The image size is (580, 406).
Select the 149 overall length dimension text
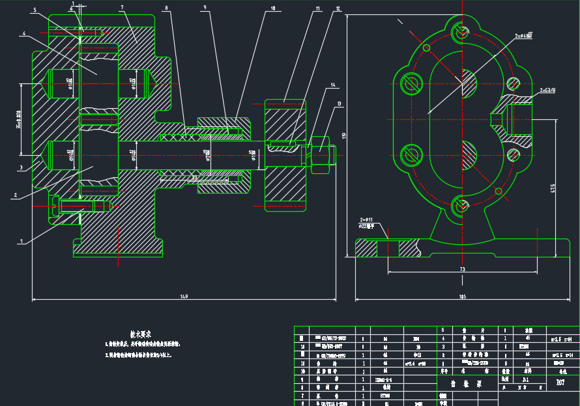point(184,297)
